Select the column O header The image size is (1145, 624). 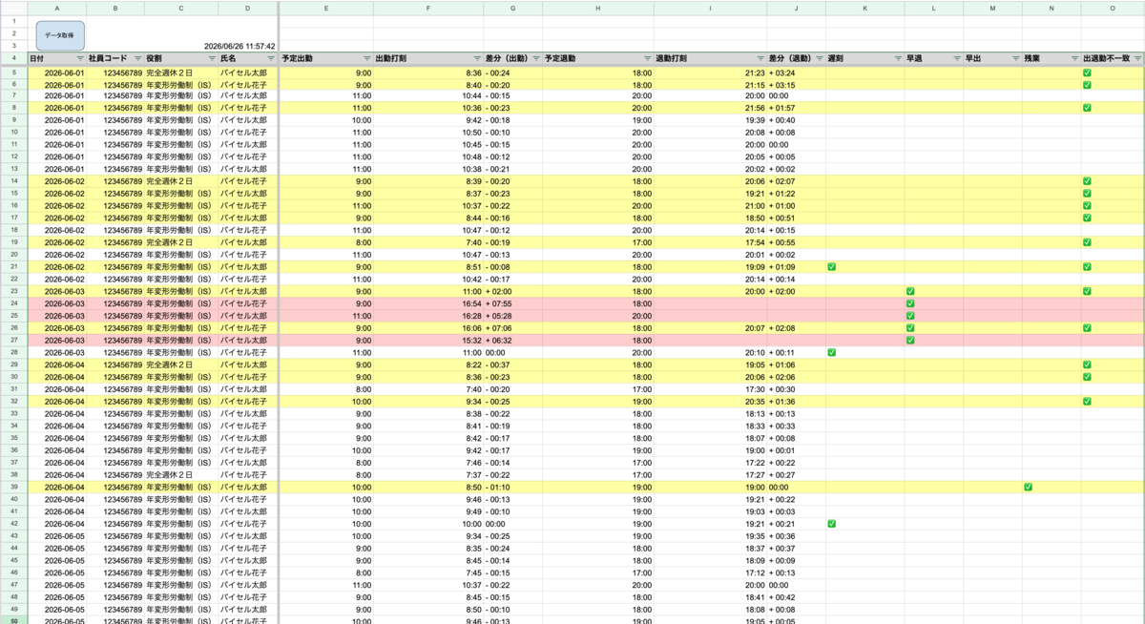[1113, 8]
